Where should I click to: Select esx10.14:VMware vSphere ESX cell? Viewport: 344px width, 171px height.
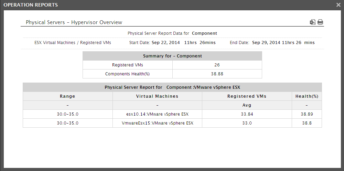157,114
